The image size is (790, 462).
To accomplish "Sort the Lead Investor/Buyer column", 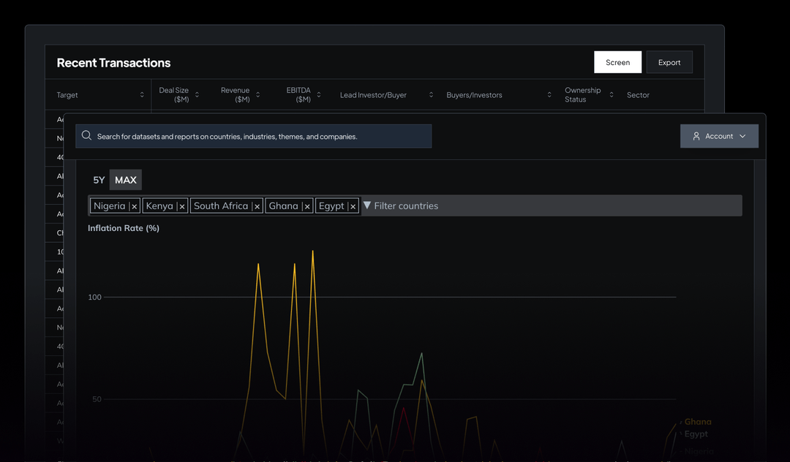I will 430,94.
